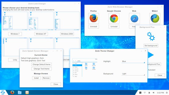Open the Wi-Fi network tray icon
Screen dimensions: 169x95
point(145,93)
